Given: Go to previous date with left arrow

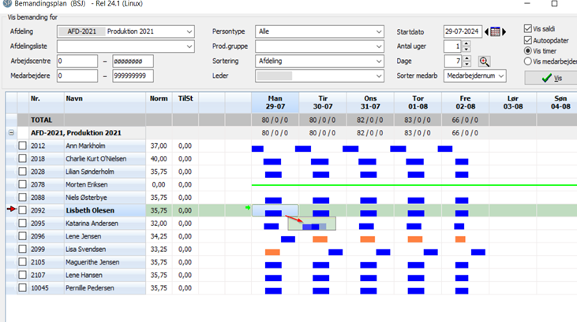Looking at the screenshot, I should point(486,32).
